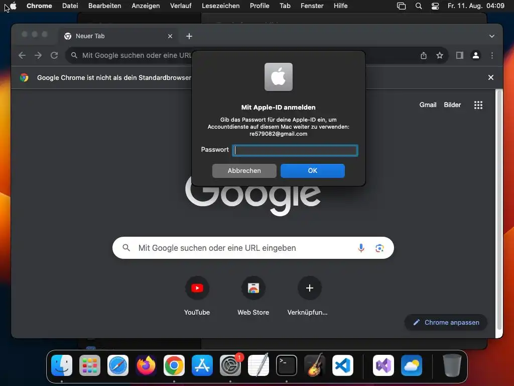Show the date and time panel
Image resolution: width=514 pixels, height=386 pixels.
click(x=476, y=6)
